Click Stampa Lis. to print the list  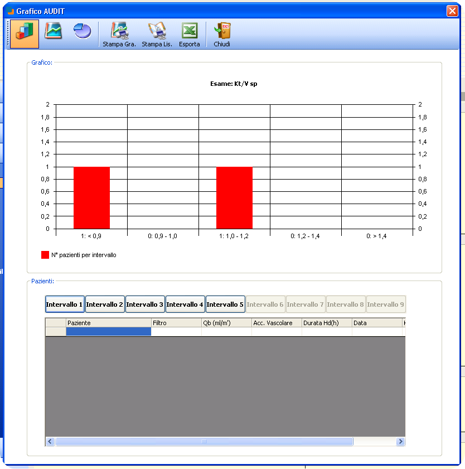(x=157, y=35)
